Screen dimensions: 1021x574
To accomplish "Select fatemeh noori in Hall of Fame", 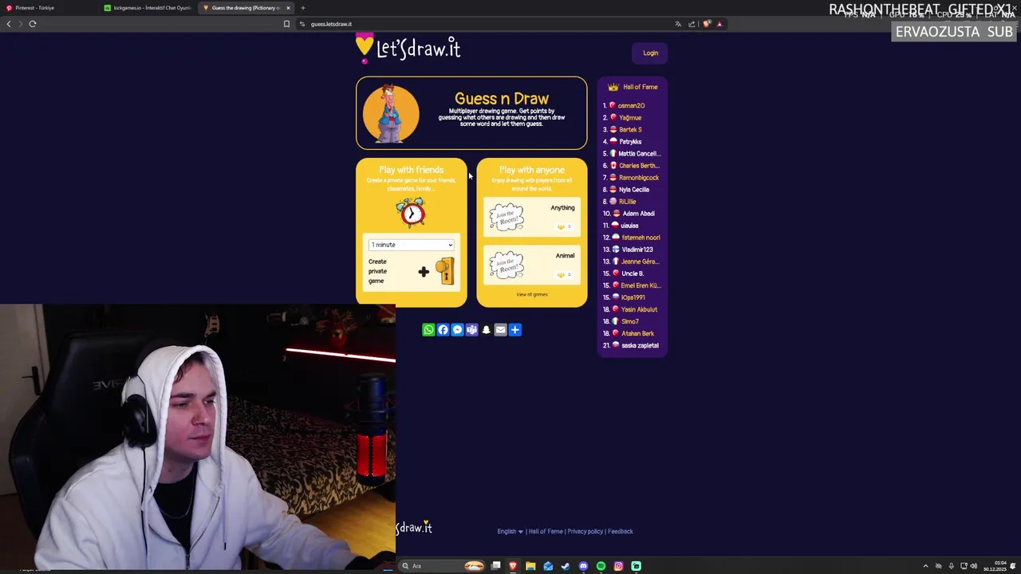I will click(641, 237).
